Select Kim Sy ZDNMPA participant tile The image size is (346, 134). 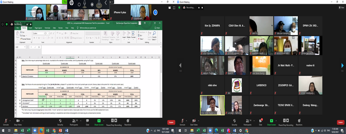click(x=212, y=25)
